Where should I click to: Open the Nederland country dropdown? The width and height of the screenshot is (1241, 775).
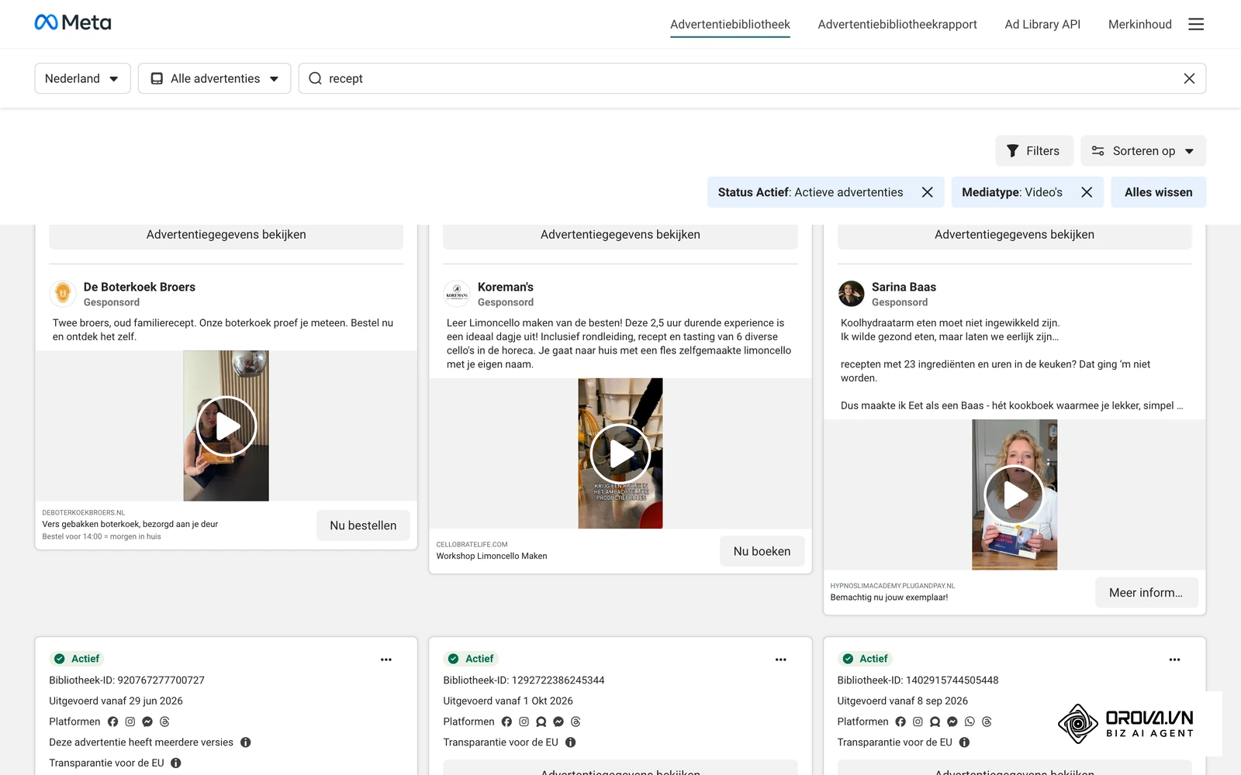coord(82,78)
